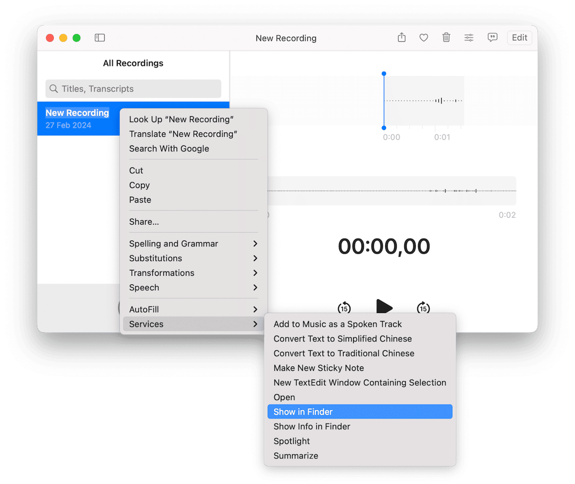Select Search With Google option
575x484 pixels.
tap(169, 148)
